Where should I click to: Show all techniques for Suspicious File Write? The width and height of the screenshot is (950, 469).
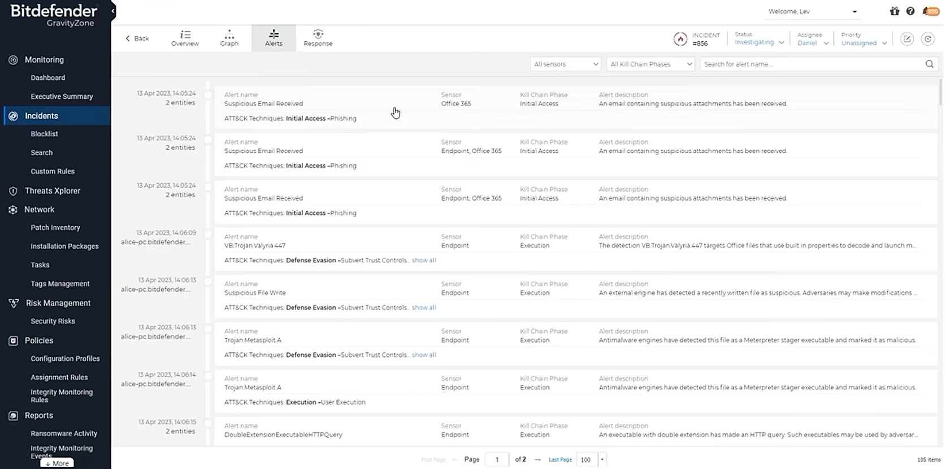point(423,308)
